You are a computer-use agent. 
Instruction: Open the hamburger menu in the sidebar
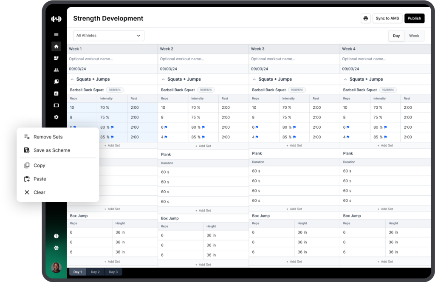pos(56,35)
